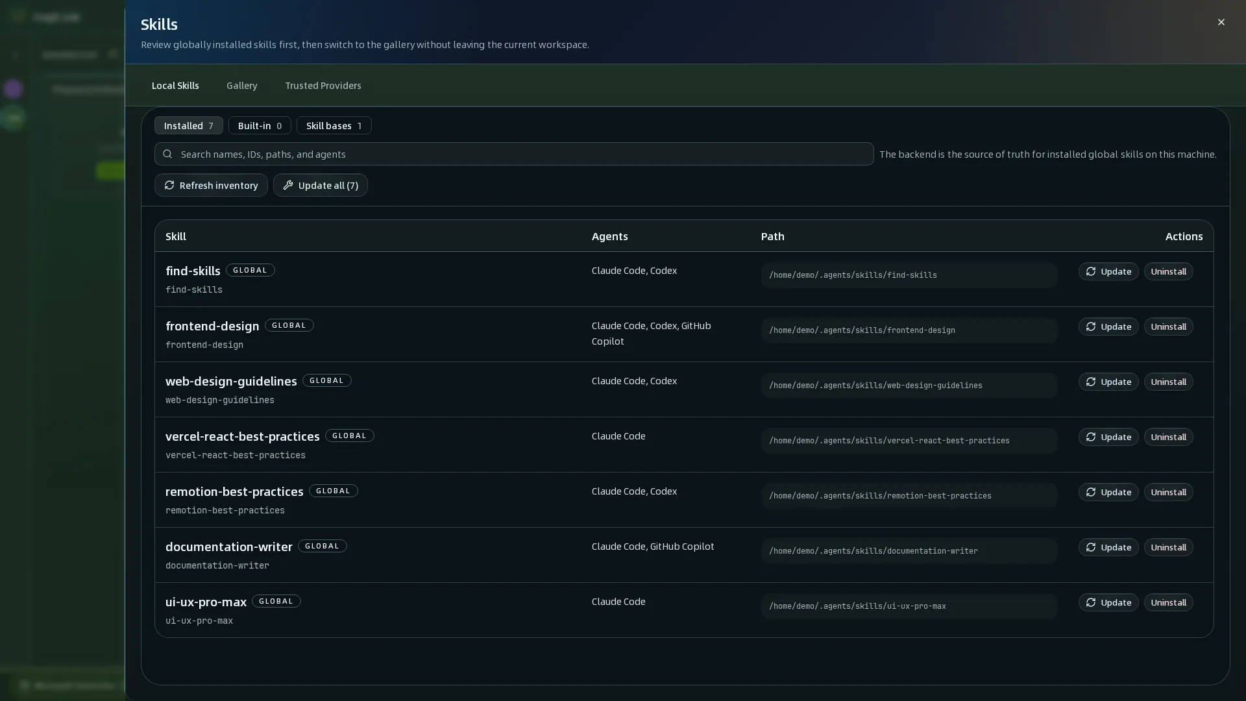Screen dimensions: 1246x701
Task: Close the Skills dialog with X icon
Action: pos(1221,22)
